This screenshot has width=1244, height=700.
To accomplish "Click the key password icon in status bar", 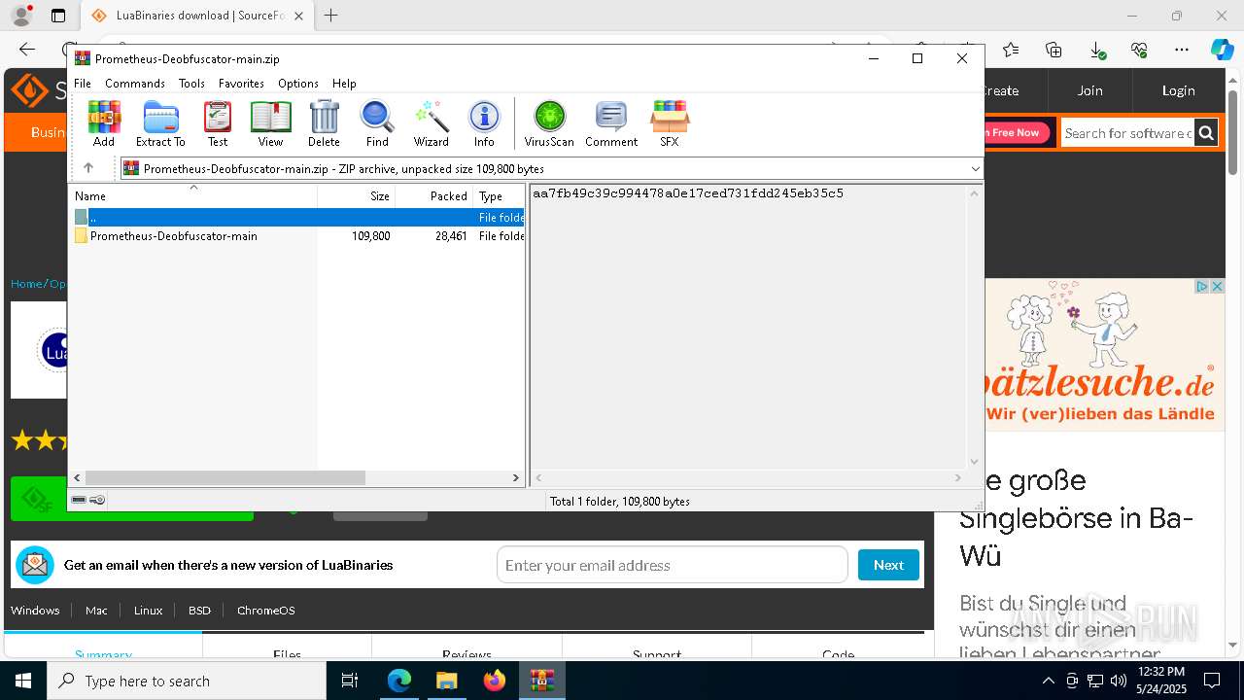I will coord(97,500).
